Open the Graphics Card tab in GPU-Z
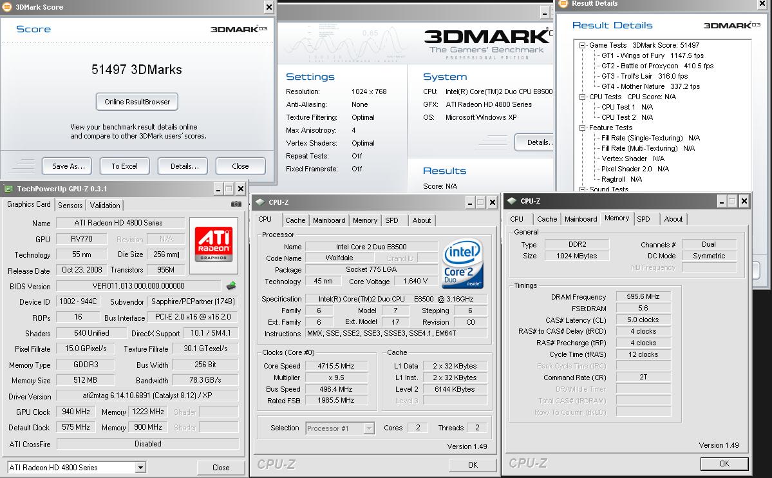 pyautogui.click(x=28, y=204)
